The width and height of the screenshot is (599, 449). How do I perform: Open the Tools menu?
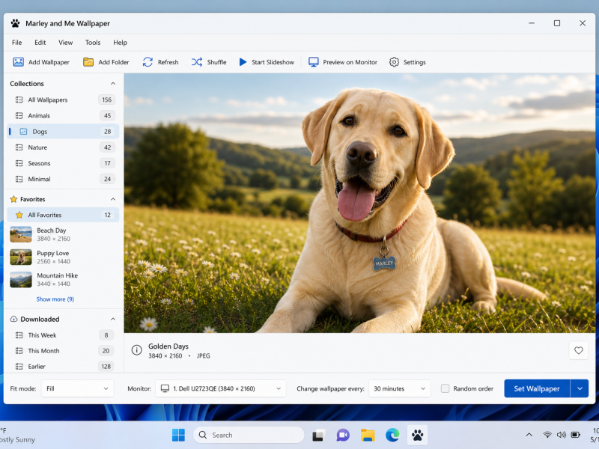[93, 43]
